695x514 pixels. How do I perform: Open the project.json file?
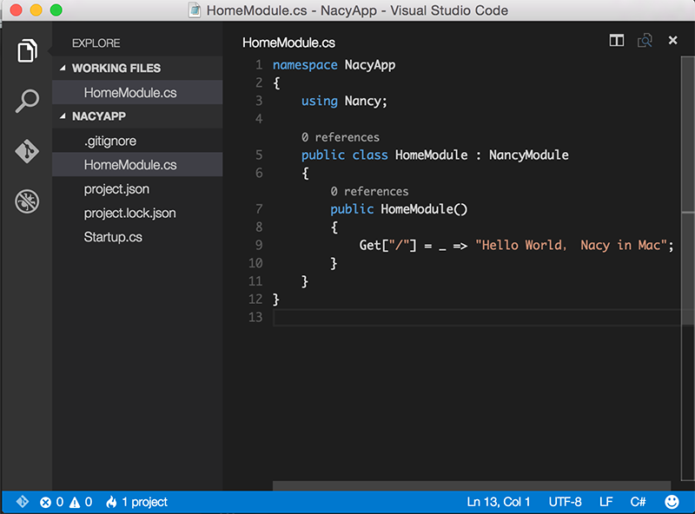137,189
